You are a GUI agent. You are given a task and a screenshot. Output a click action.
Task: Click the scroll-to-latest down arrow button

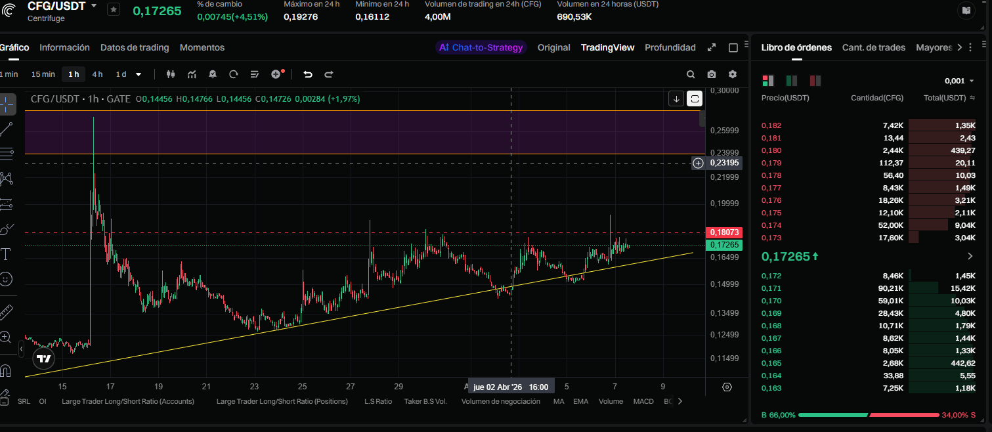[676, 99]
